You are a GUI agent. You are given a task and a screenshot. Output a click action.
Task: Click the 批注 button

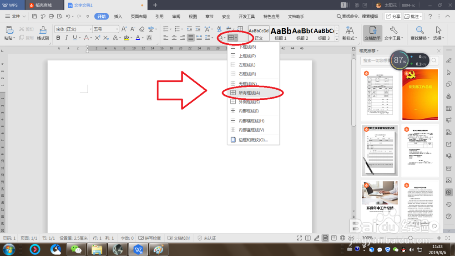click(413, 16)
